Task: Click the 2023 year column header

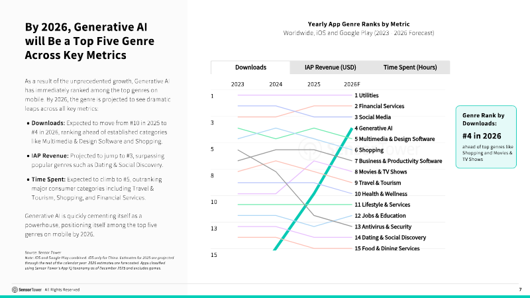Action: (x=237, y=84)
